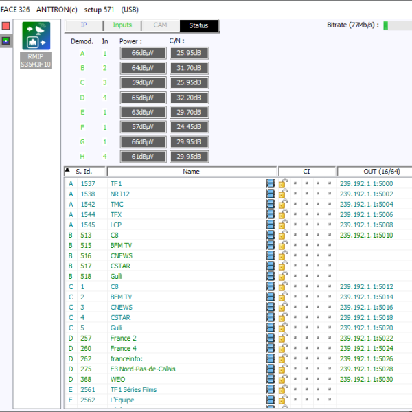Click demodulator A power 66dBµV field

(142, 53)
